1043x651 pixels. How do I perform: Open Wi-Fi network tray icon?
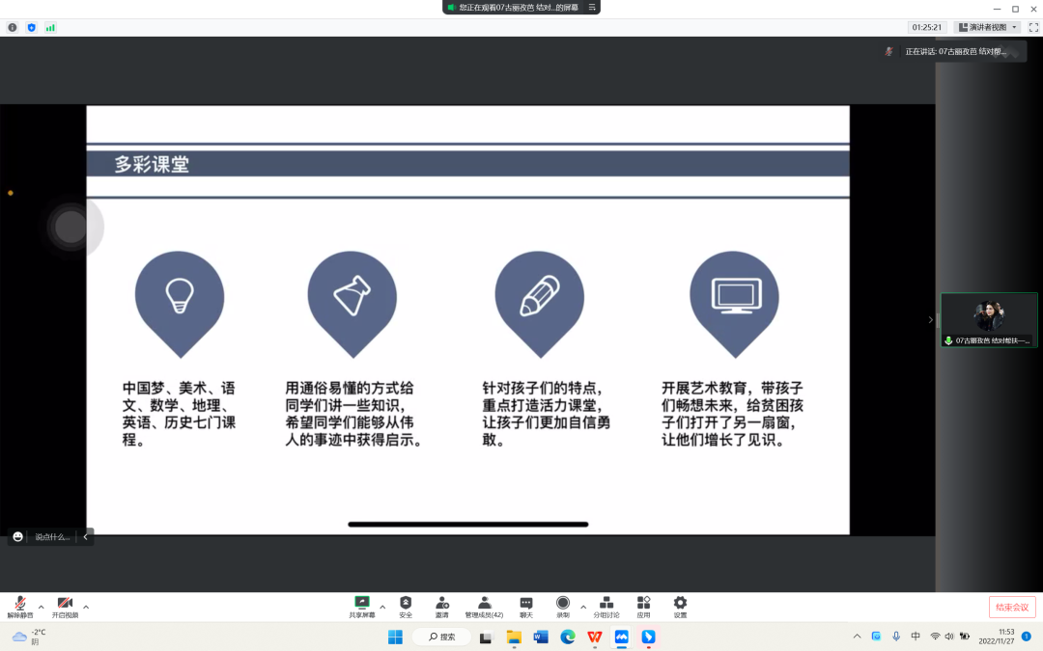(935, 637)
